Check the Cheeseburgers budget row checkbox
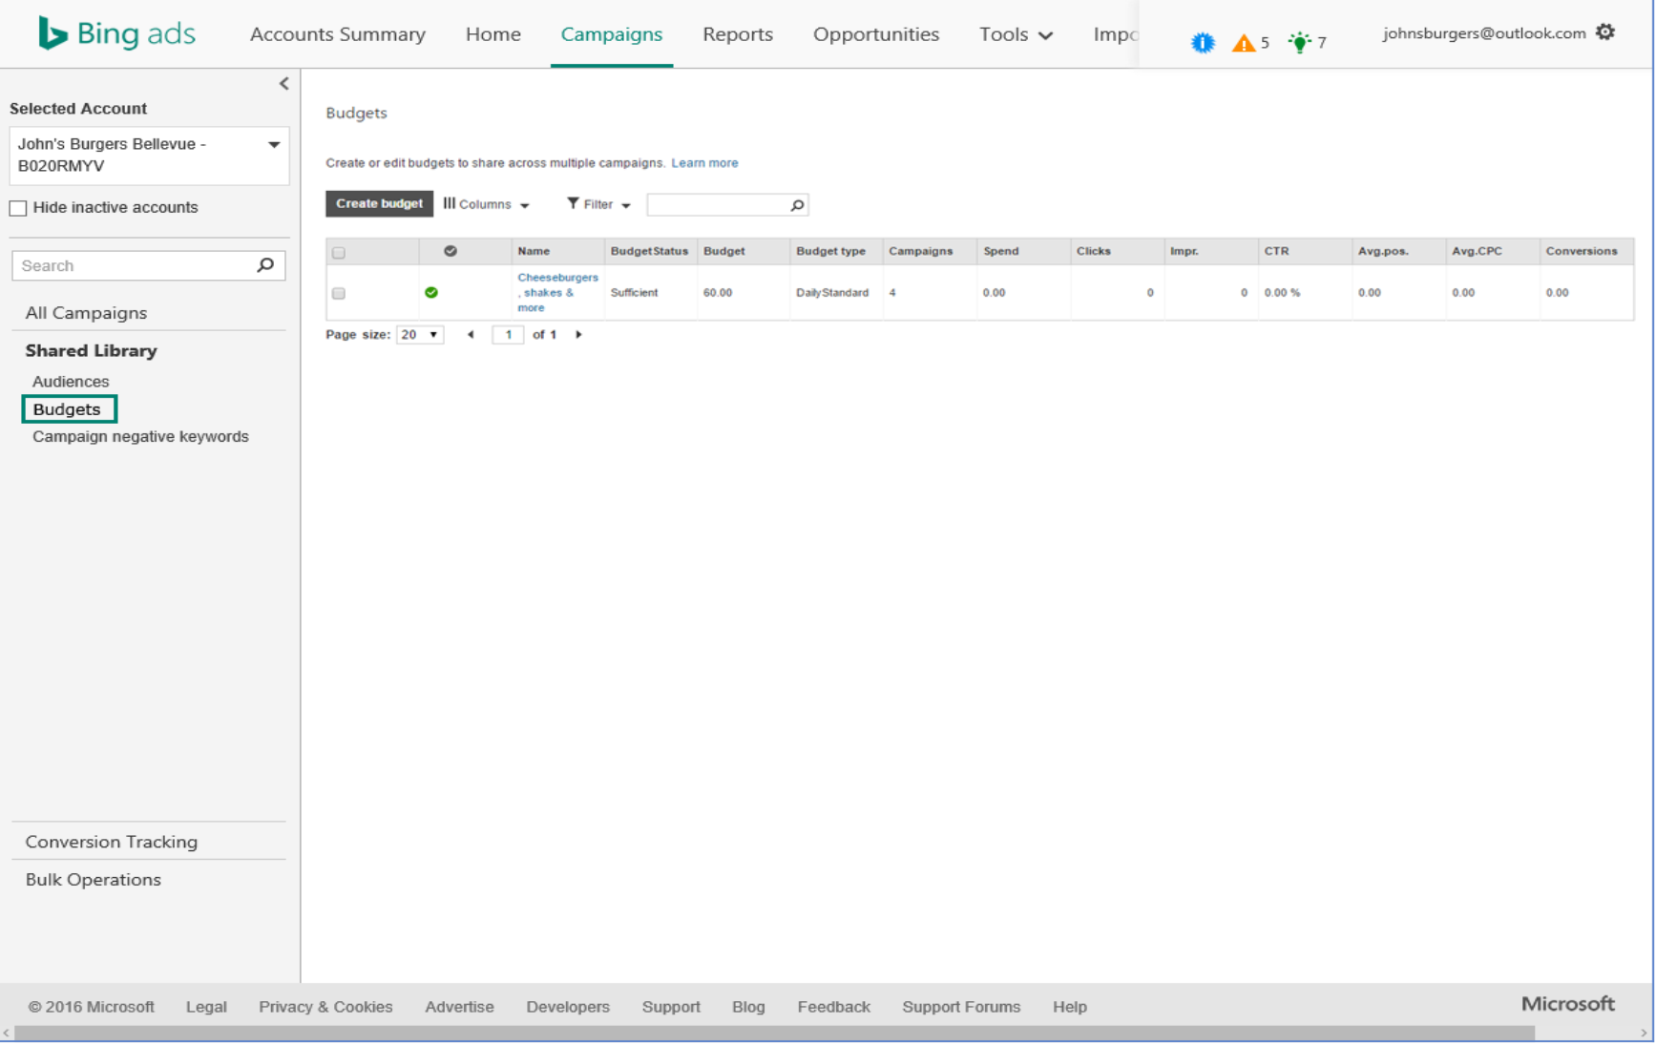 [339, 293]
